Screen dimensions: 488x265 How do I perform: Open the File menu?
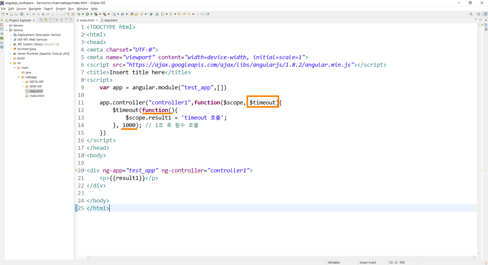[3, 9]
